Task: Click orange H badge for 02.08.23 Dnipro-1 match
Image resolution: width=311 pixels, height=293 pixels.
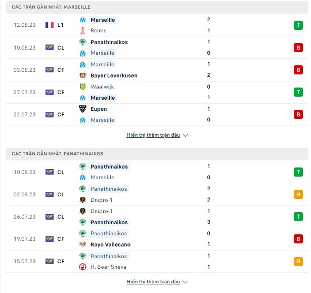Action: pyautogui.click(x=298, y=194)
